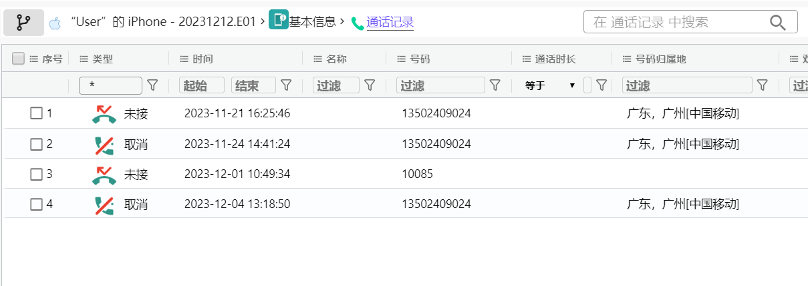Click the filter funnel for 名称 column

pos(370,85)
